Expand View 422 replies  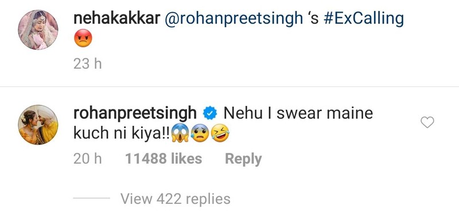176,199
